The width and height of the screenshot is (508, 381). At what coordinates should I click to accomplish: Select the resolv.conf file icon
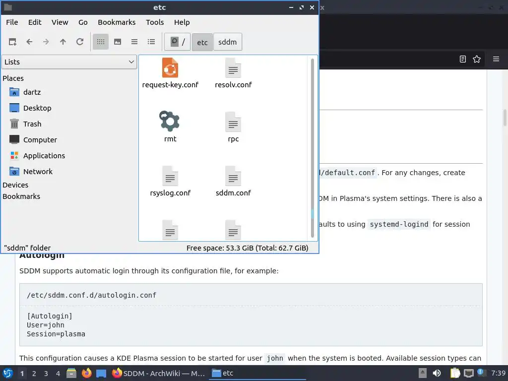click(233, 67)
